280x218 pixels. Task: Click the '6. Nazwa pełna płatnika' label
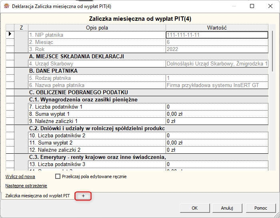(97, 85)
